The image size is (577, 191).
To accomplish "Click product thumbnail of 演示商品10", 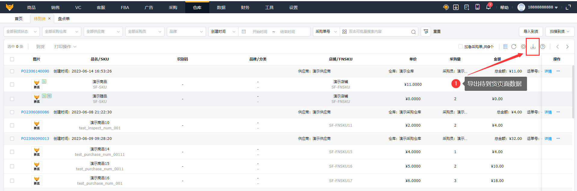I will coord(37,125).
